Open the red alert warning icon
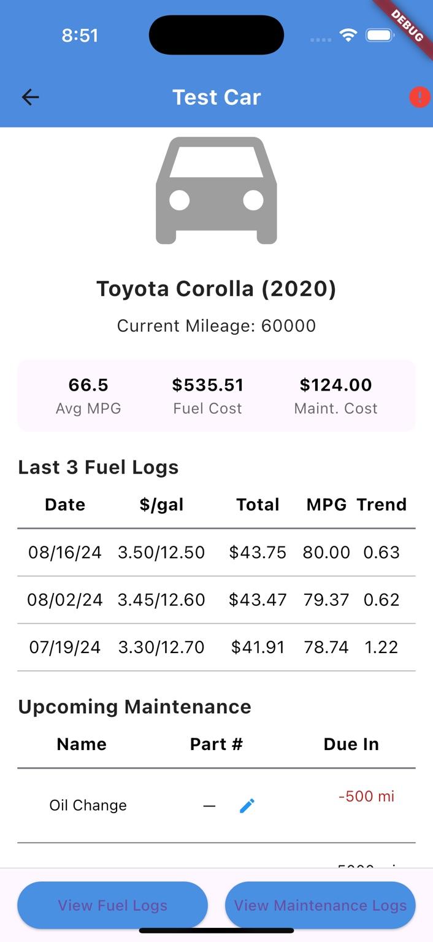Image resolution: width=433 pixels, height=942 pixels. (420, 97)
